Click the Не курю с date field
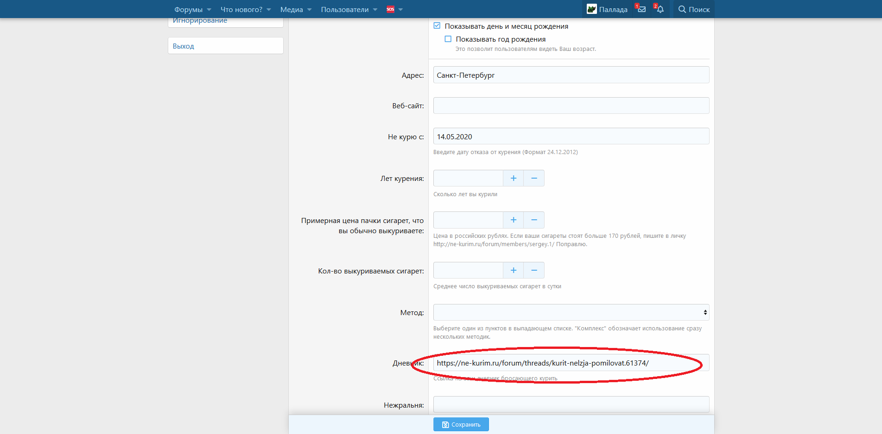882x434 pixels. (571, 136)
